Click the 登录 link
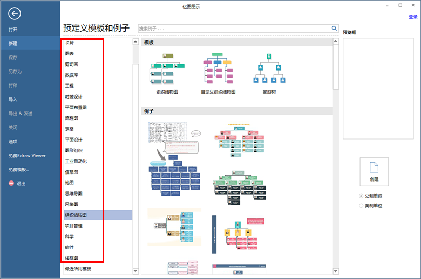 412,17
